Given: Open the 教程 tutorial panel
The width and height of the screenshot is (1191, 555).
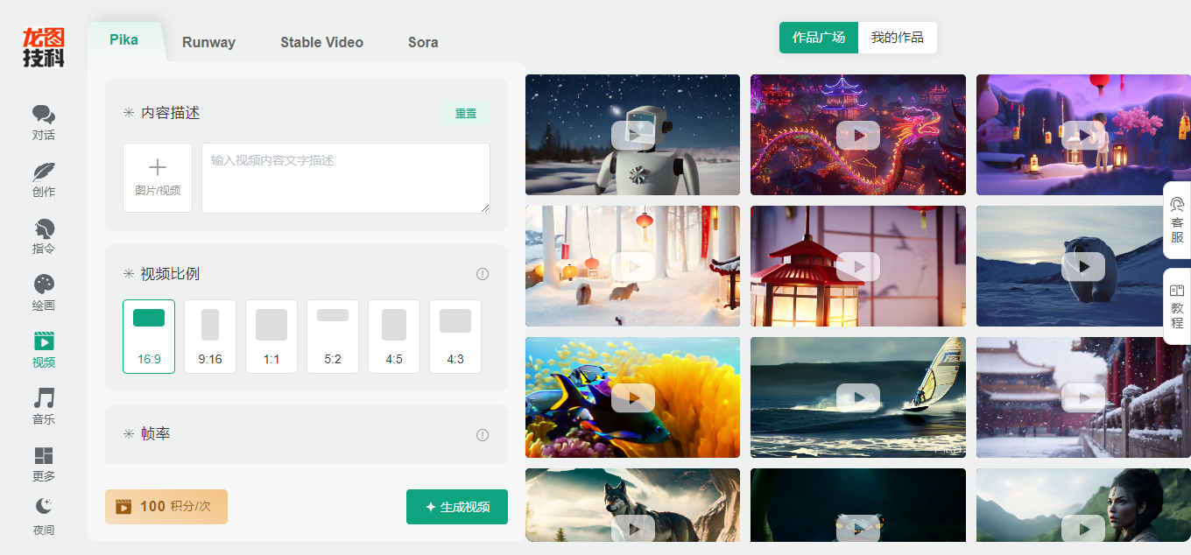Looking at the screenshot, I should click(1177, 306).
